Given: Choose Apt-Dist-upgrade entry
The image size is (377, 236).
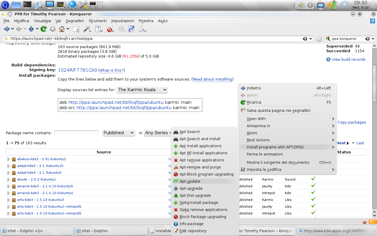Looking at the screenshot, I should [x=205, y=196].
